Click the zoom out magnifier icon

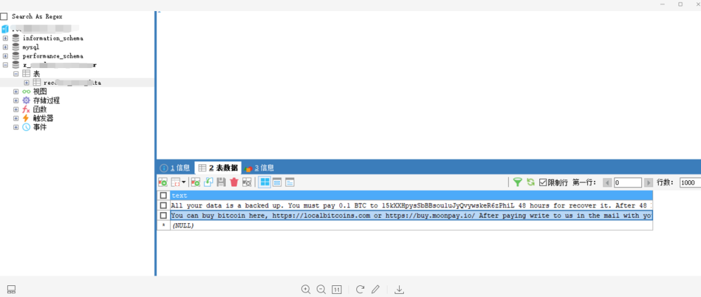point(321,289)
